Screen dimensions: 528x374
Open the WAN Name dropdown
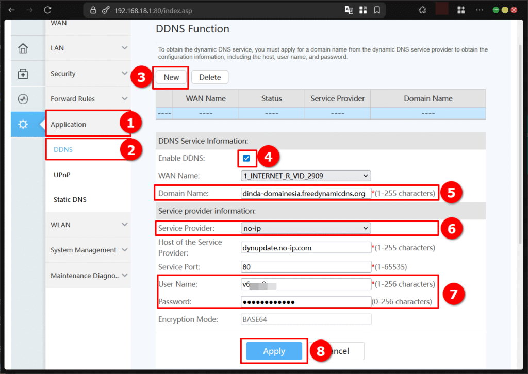[x=305, y=175]
